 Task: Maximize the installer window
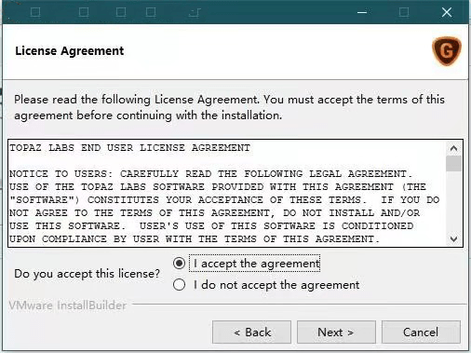(404, 12)
